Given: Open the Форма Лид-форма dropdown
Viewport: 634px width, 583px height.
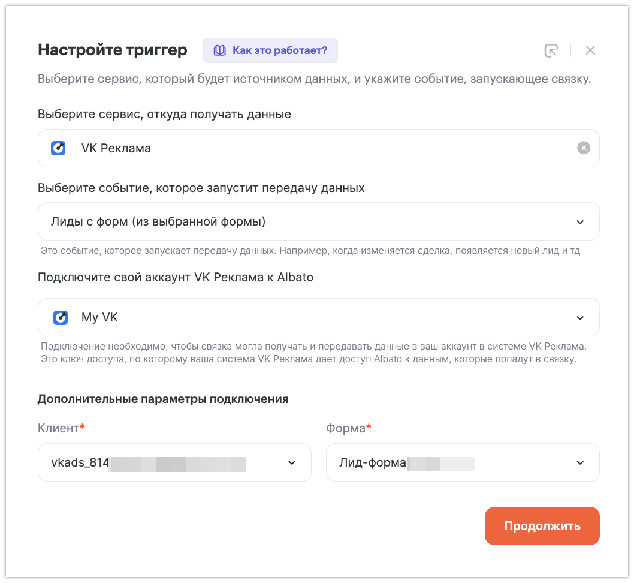Looking at the screenshot, I should point(449,462).
